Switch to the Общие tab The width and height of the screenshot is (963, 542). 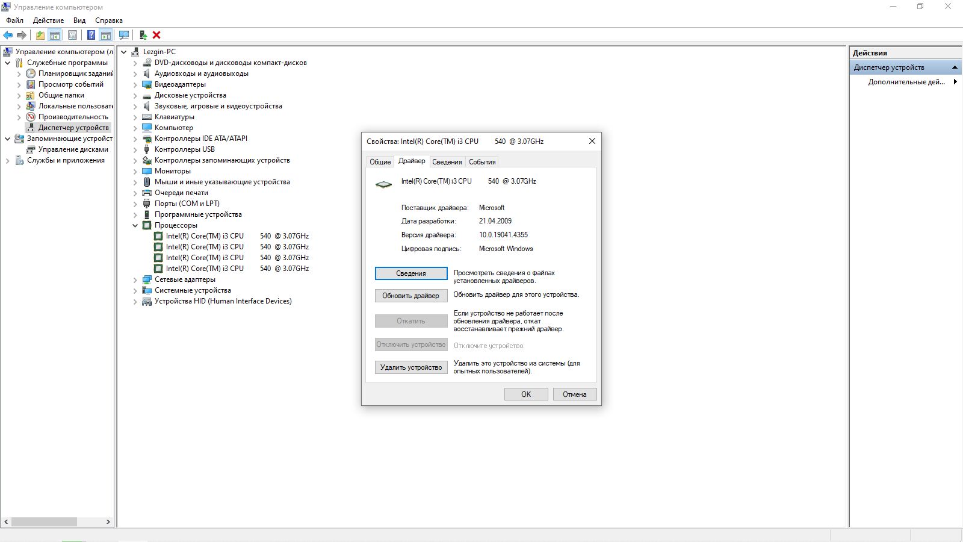point(380,162)
